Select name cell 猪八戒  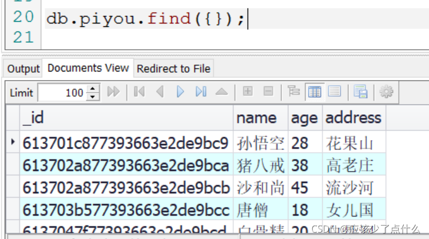[x=261, y=165]
